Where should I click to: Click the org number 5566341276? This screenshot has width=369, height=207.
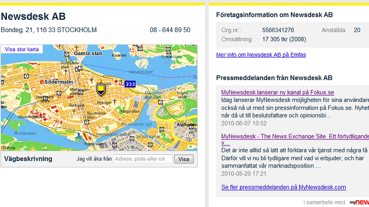tap(278, 30)
